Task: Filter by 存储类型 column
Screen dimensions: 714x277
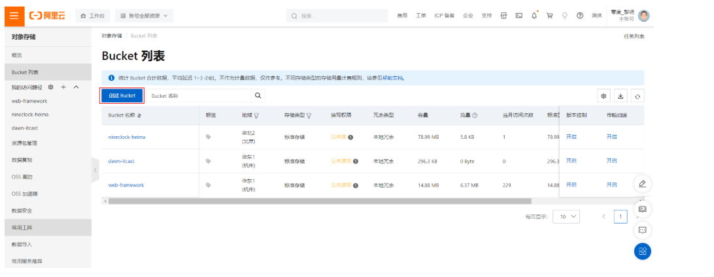Action: (x=309, y=116)
